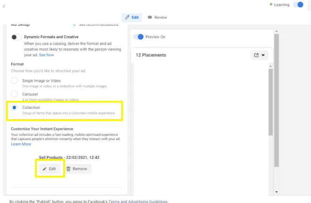
Task: Open the See how link
Action: pos(47,55)
